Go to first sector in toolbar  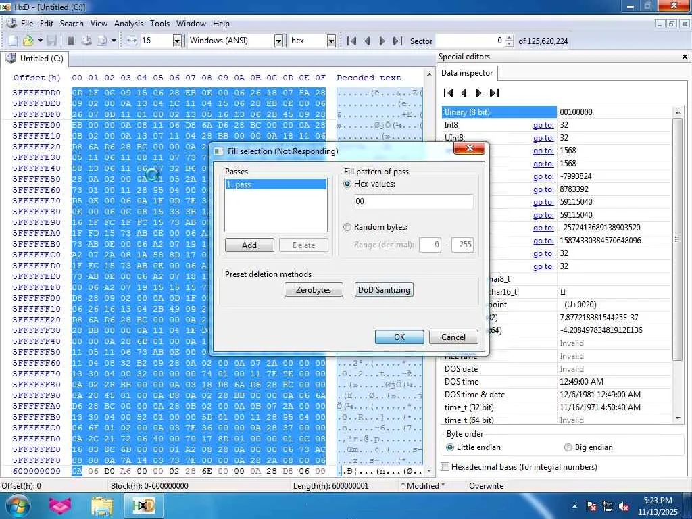tap(351, 41)
